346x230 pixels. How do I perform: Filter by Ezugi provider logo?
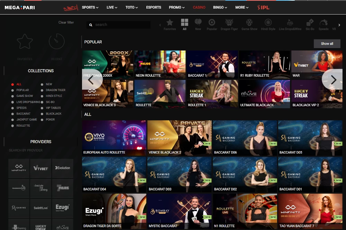(x=63, y=208)
